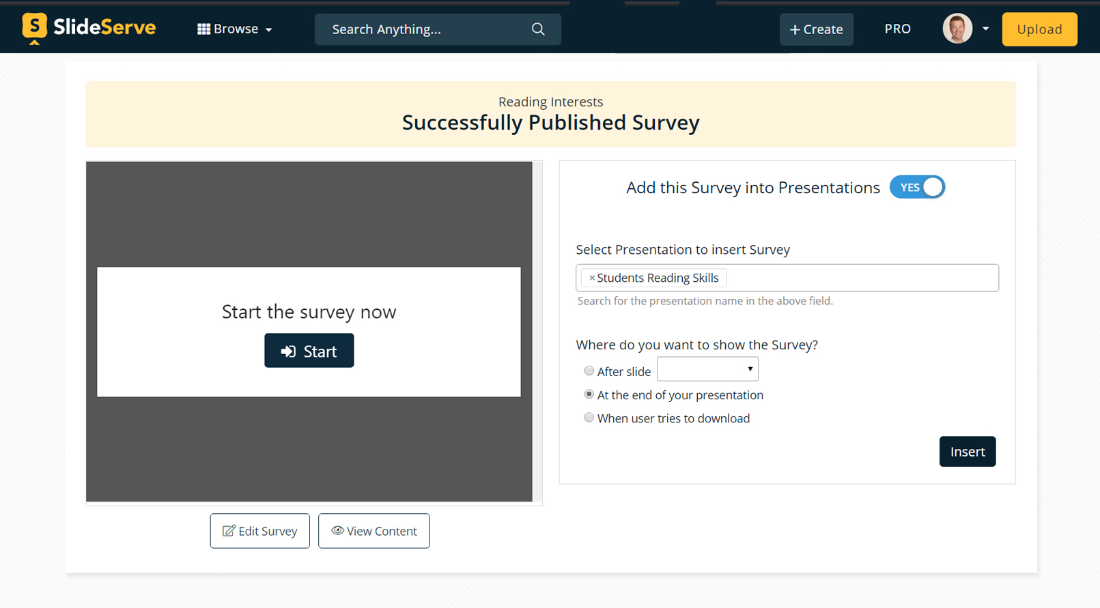
Task: Click the search magnifier icon
Action: click(538, 29)
